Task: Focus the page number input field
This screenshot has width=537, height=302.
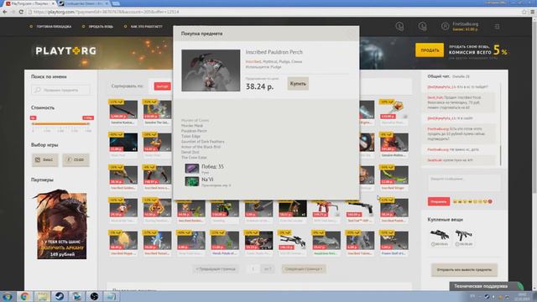Action: click(253, 268)
